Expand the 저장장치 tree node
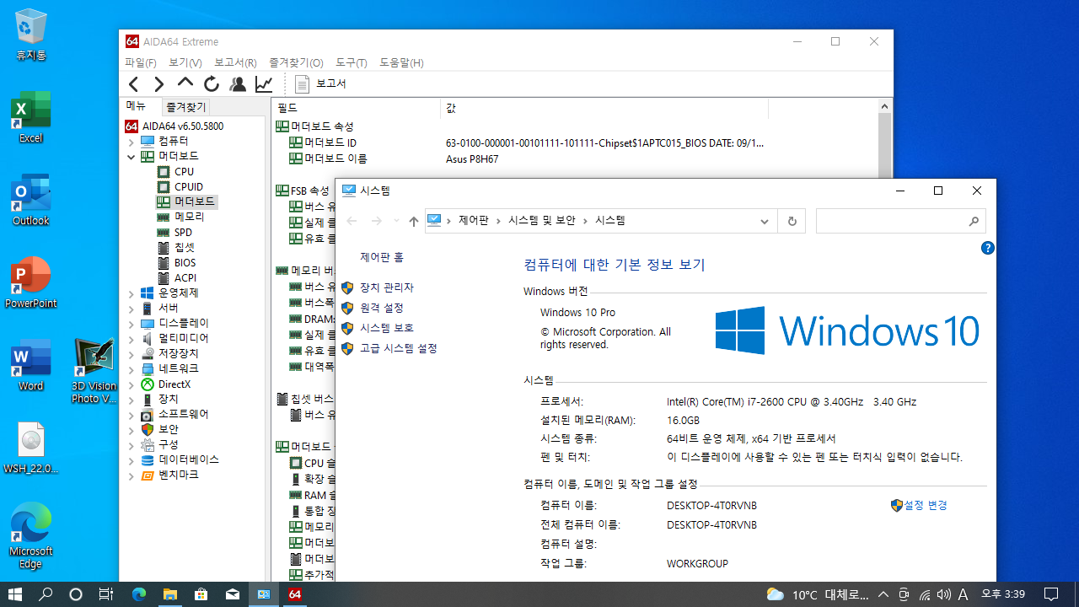1079x607 pixels. pyautogui.click(x=131, y=354)
